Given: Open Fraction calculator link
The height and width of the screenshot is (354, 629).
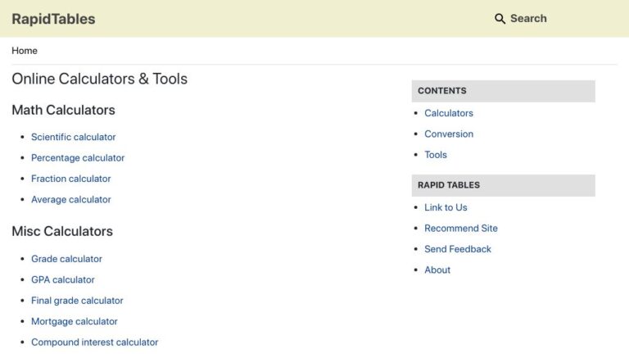Looking at the screenshot, I should 71,179.
